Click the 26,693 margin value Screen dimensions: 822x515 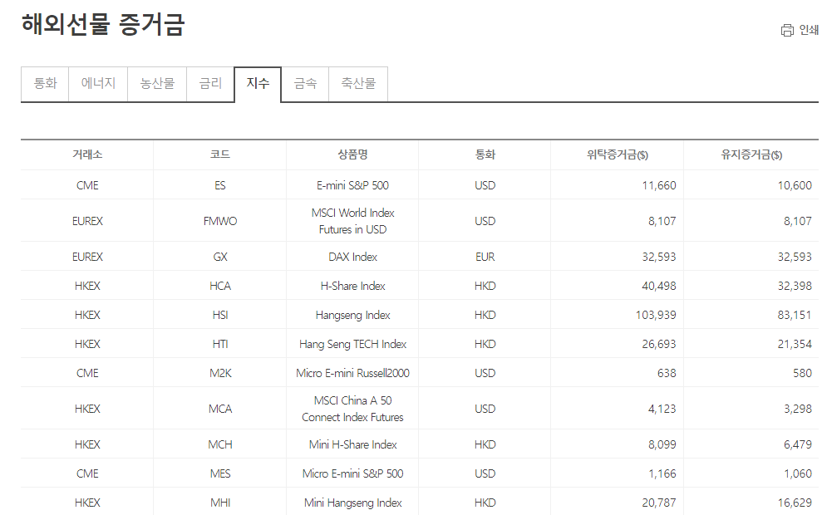coord(659,344)
